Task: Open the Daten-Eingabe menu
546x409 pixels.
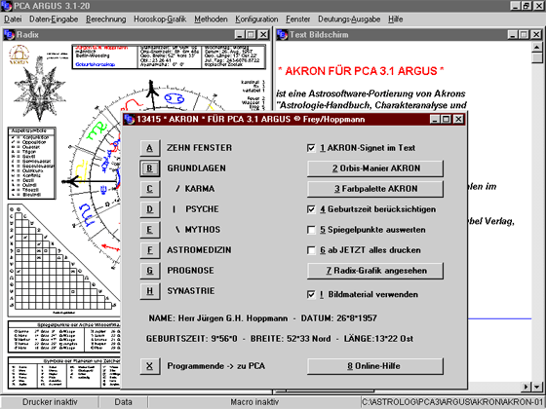Action: coord(54,19)
